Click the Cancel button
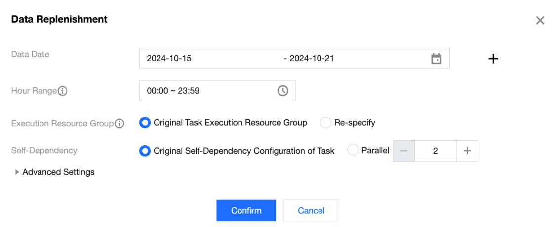This screenshot has width=558, height=227. [311, 210]
